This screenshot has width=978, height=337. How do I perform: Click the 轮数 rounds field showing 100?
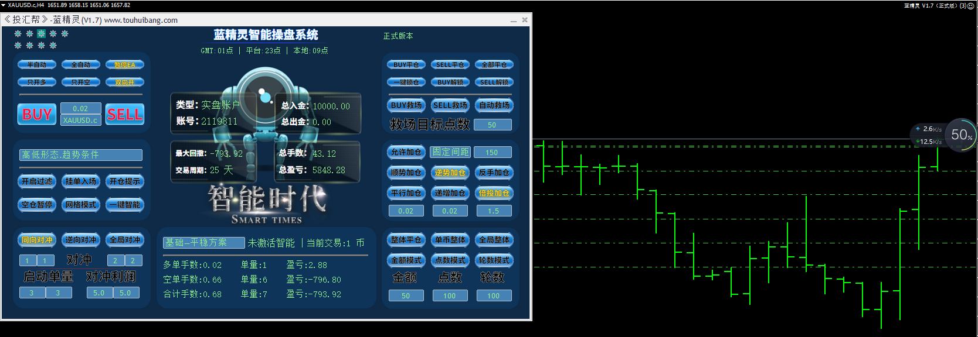click(494, 295)
